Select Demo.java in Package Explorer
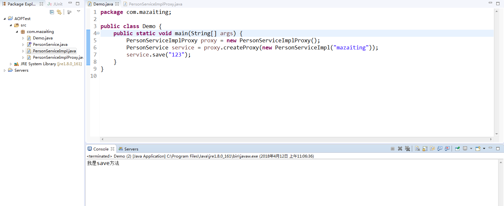The image size is (504, 206). tap(43, 38)
